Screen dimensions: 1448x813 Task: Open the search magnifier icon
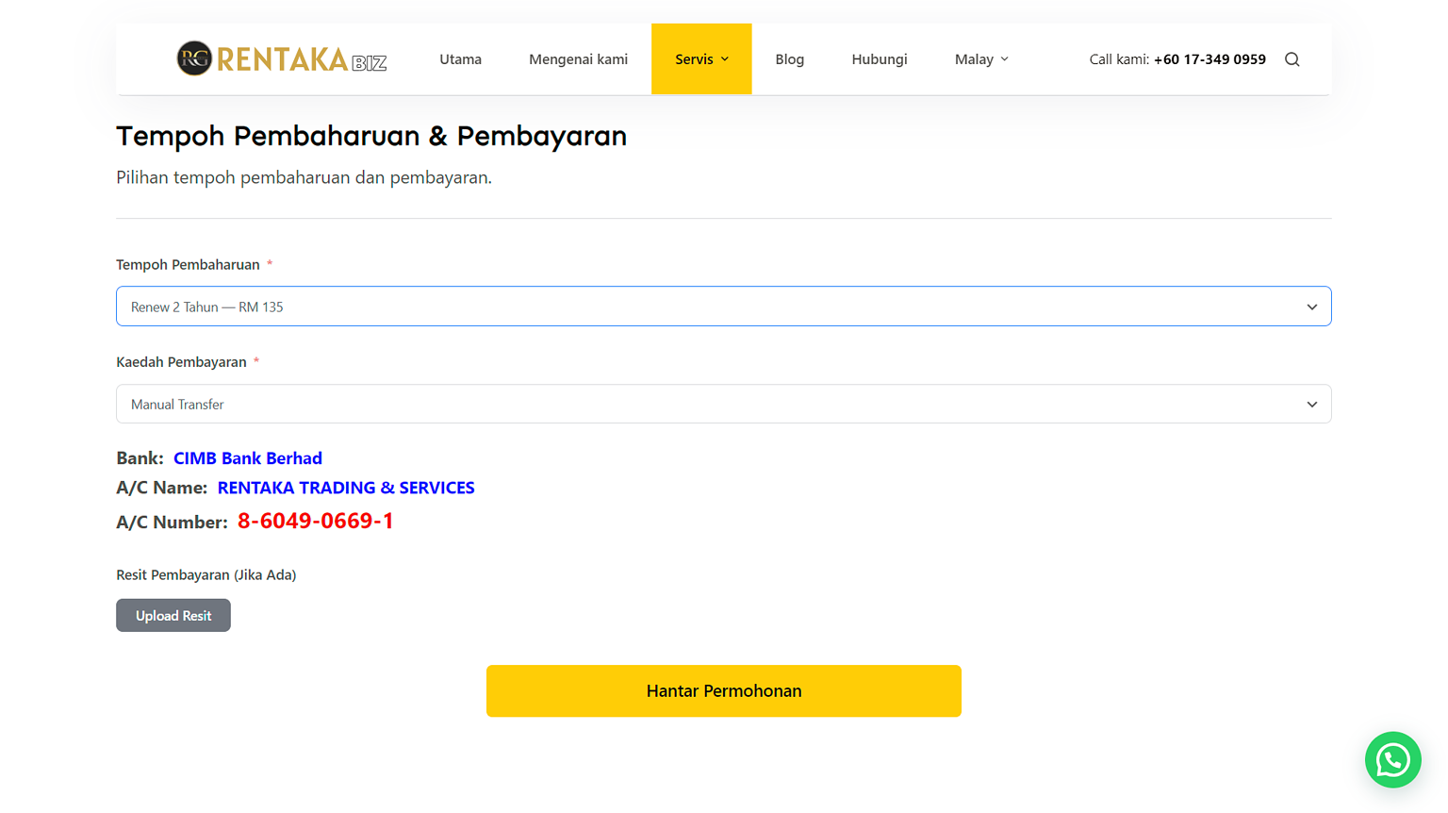click(x=1292, y=59)
